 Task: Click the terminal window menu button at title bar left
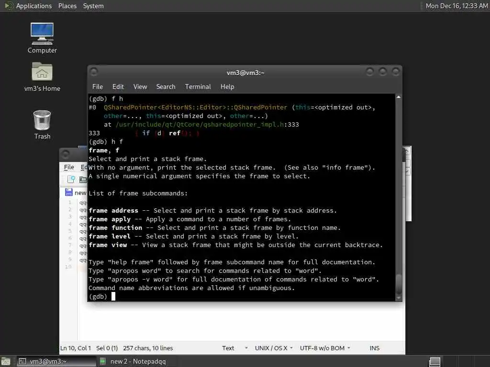point(94,72)
